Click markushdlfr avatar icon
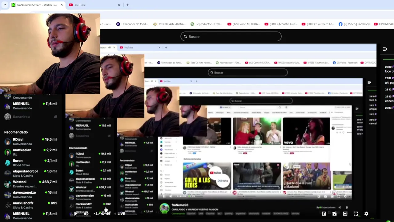This screenshot has height=222, width=394. (8, 205)
